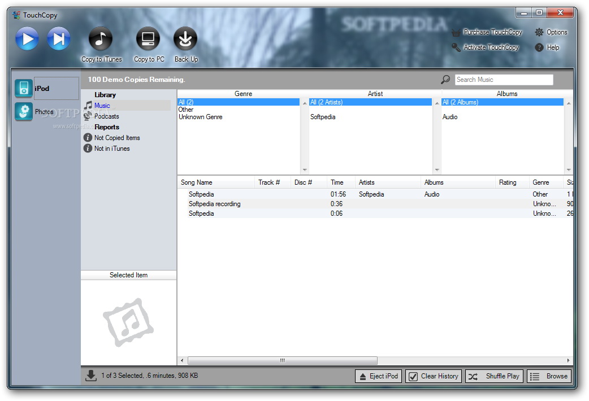Click Not in iTunes info icon
This screenshot has width=589, height=401.
[88, 149]
